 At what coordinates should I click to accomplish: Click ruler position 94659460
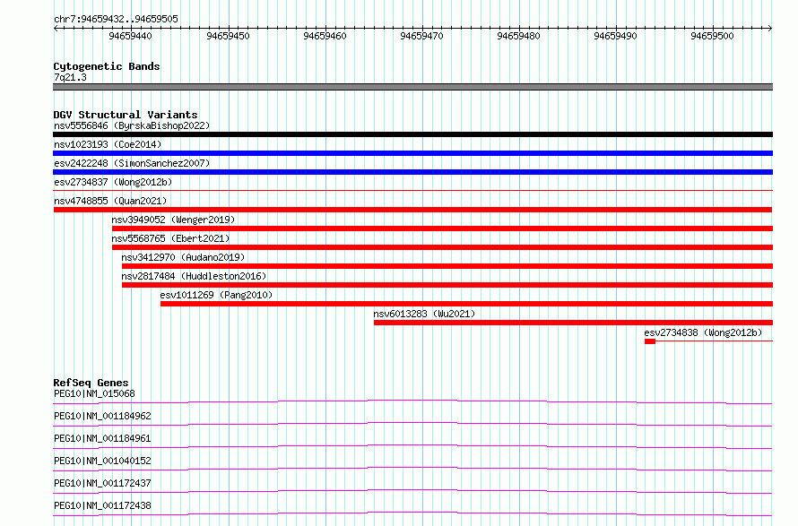[x=325, y=36]
